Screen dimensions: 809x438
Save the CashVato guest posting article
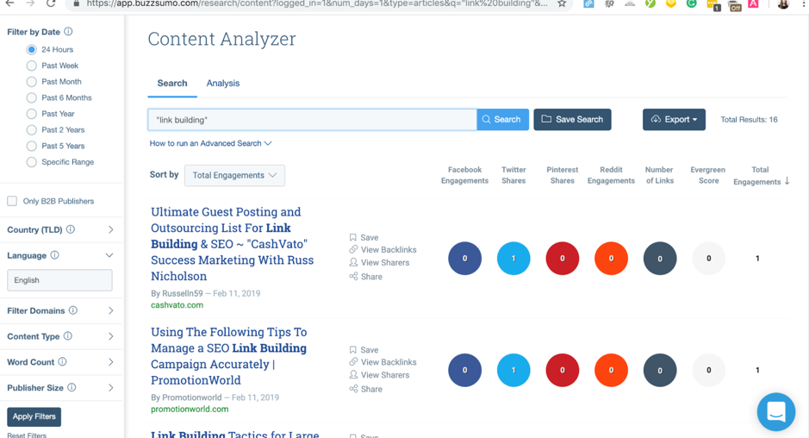364,237
